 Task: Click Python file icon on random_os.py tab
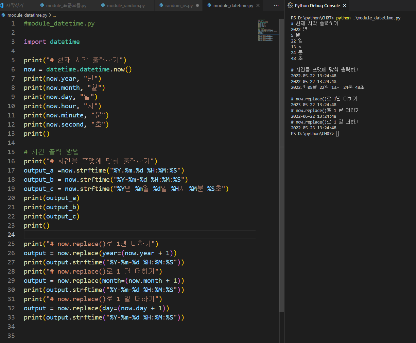[161, 6]
